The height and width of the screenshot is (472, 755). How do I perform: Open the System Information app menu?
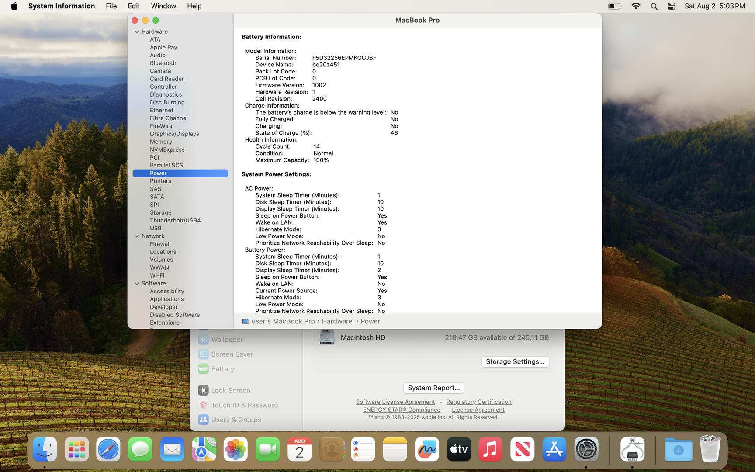coord(62,6)
